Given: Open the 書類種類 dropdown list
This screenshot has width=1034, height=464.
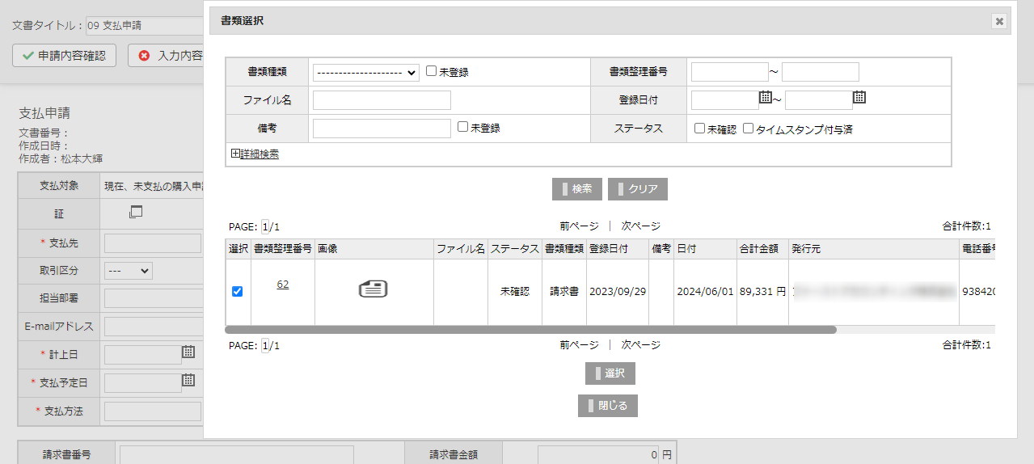Looking at the screenshot, I should pos(365,72).
